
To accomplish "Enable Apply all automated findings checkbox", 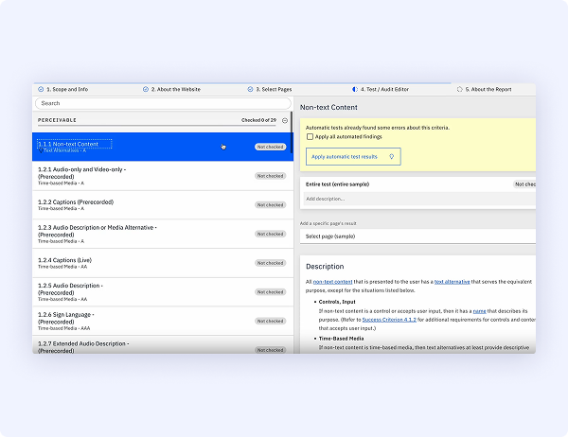I will point(311,137).
